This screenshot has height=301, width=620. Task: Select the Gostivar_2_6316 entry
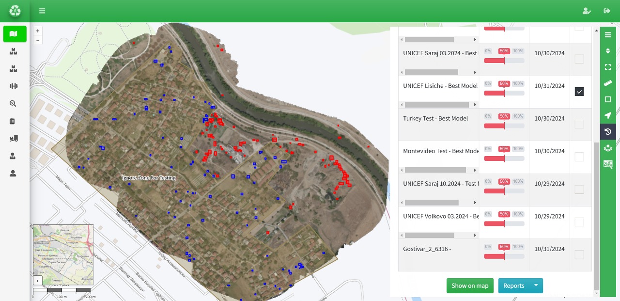point(427,249)
